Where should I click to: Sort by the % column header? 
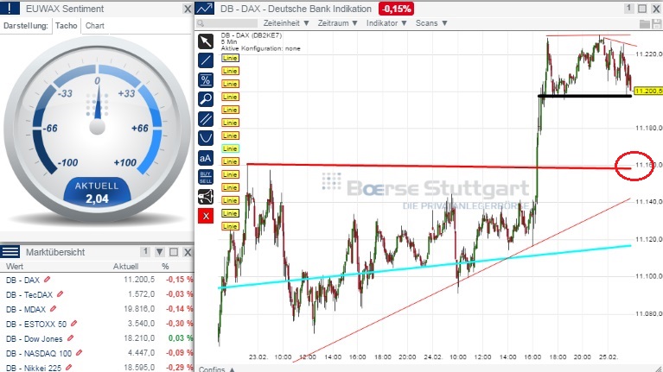[165, 267]
